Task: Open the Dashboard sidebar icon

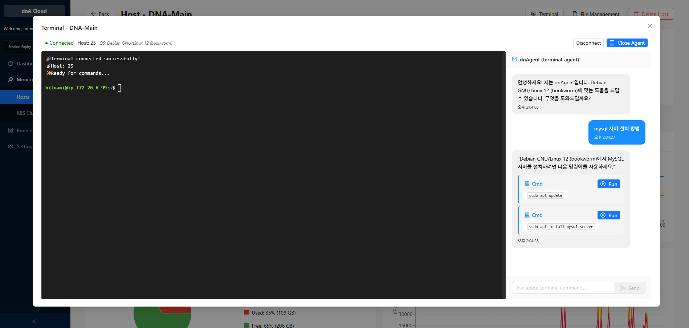Action: [x=11, y=64]
